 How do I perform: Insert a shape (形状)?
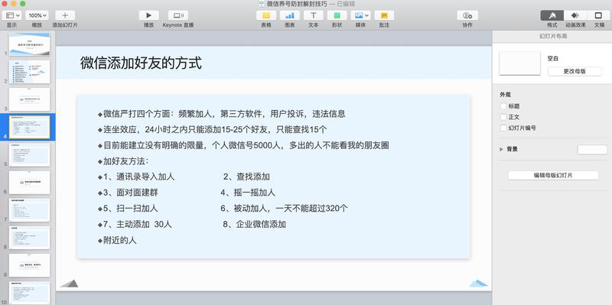(337, 15)
